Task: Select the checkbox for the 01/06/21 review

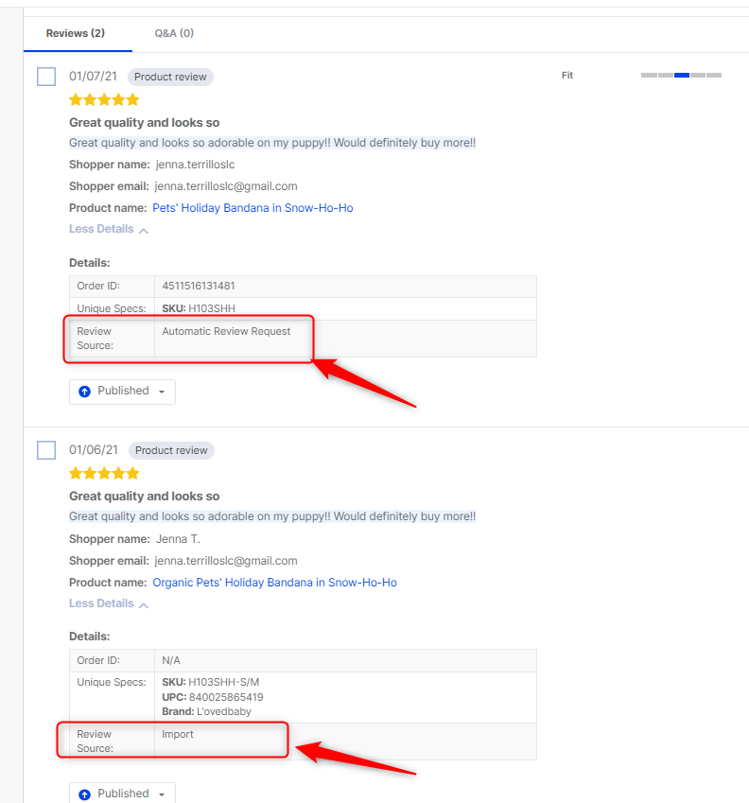Action: pos(46,450)
